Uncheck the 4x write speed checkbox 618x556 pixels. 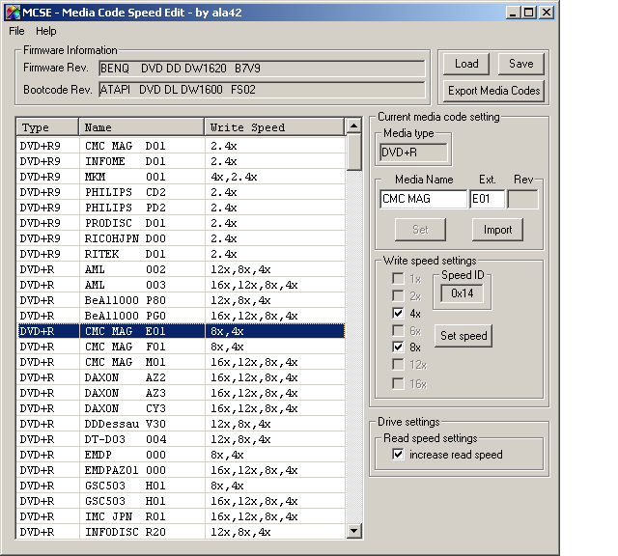pyautogui.click(x=399, y=314)
